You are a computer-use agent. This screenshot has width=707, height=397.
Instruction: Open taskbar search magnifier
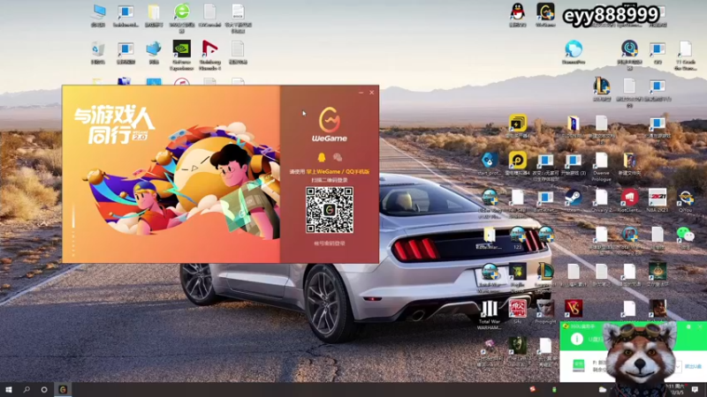coord(27,389)
